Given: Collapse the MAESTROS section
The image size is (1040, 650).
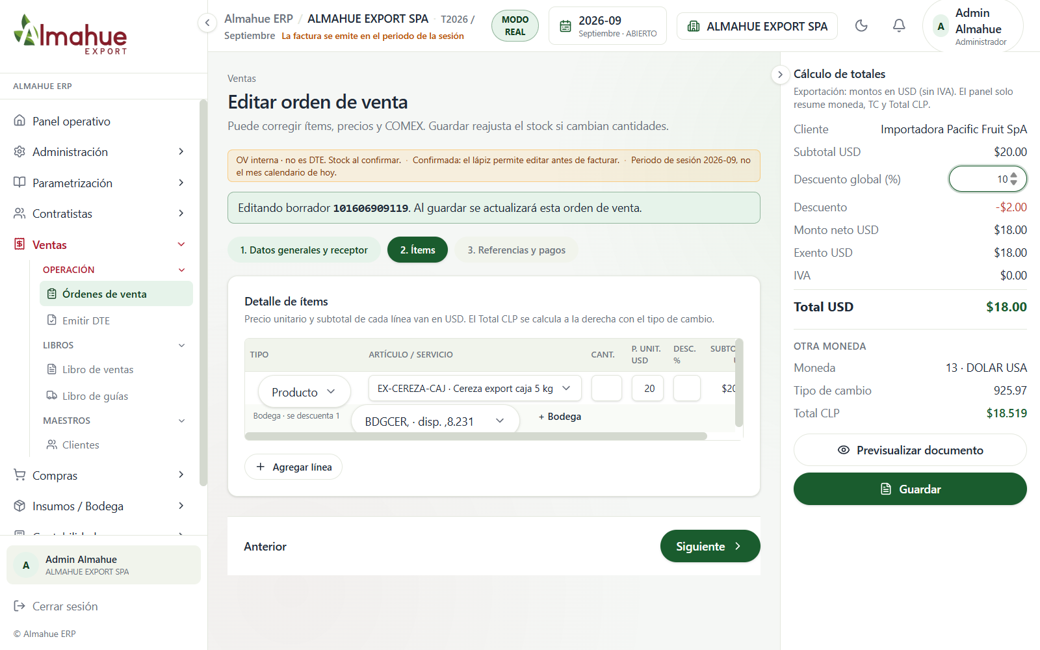Looking at the screenshot, I should [114, 421].
